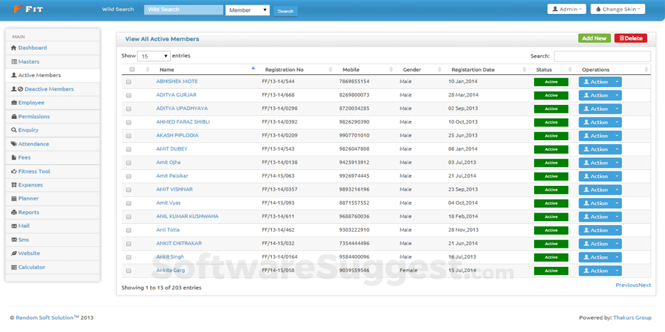Click the Fitness Tool thumbs-up icon
Image resolution: width=665 pixels, height=332 pixels.
pos(13,171)
